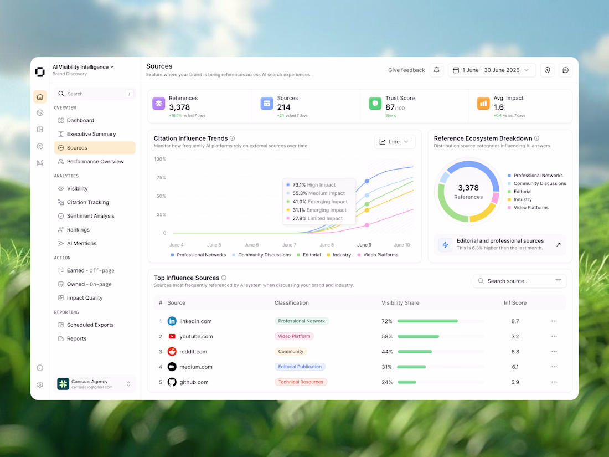This screenshot has width=609, height=457.
Task: Open AI Mentions page
Action: pos(94,243)
